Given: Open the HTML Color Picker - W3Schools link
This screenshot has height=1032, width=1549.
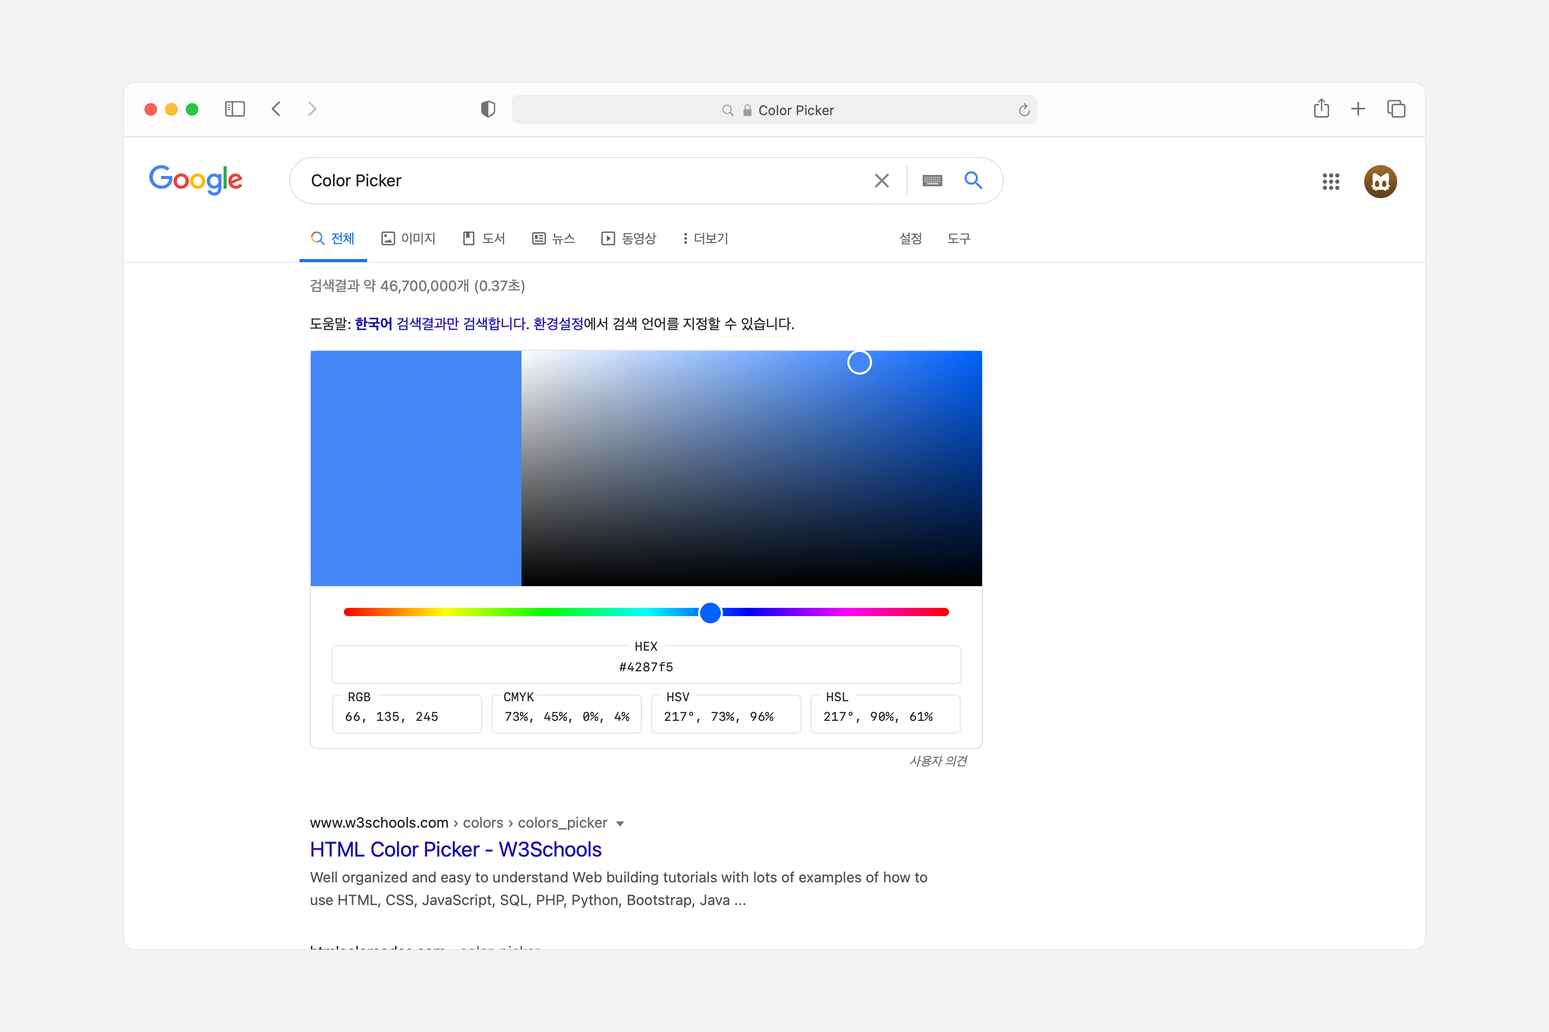Looking at the screenshot, I should pos(455,849).
